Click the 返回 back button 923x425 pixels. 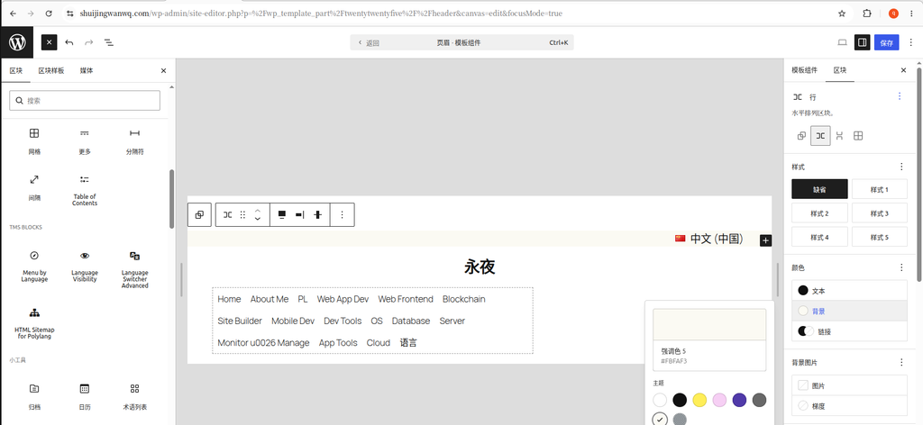tap(369, 43)
